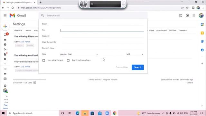Viewport: 206px width, 116px height.
Task: Click the Meet video camera icon
Action: tap(5, 74)
